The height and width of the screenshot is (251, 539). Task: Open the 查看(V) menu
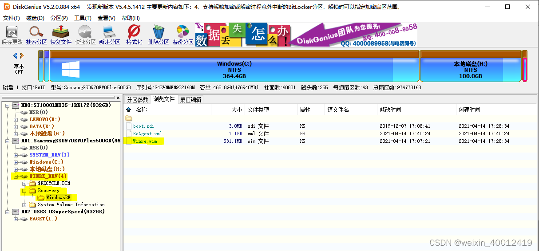tap(107, 18)
